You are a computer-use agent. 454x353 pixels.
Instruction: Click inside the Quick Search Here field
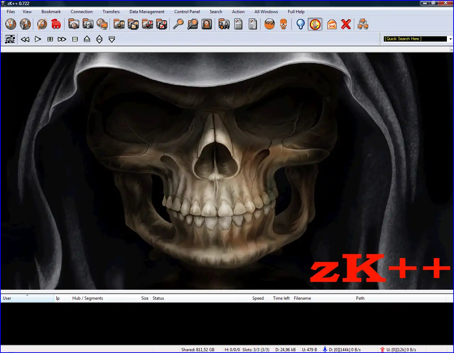[415, 39]
